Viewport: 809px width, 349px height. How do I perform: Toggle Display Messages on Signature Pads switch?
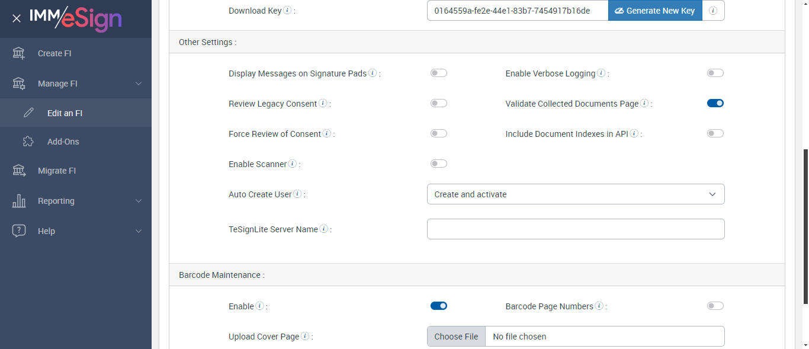click(x=439, y=73)
